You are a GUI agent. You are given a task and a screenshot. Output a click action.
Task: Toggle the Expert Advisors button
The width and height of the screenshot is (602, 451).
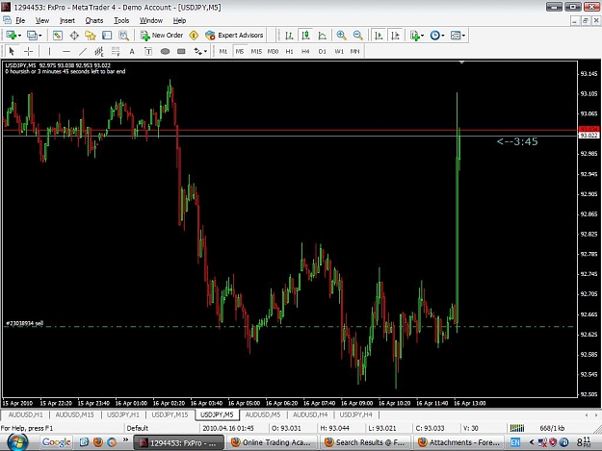pyautogui.click(x=234, y=36)
